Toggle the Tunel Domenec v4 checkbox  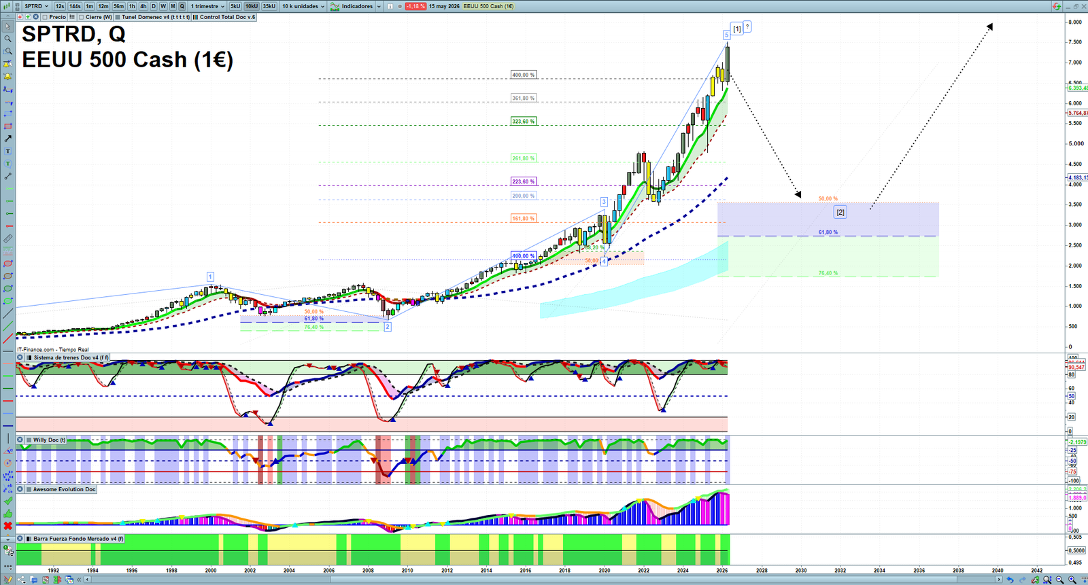coord(118,17)
